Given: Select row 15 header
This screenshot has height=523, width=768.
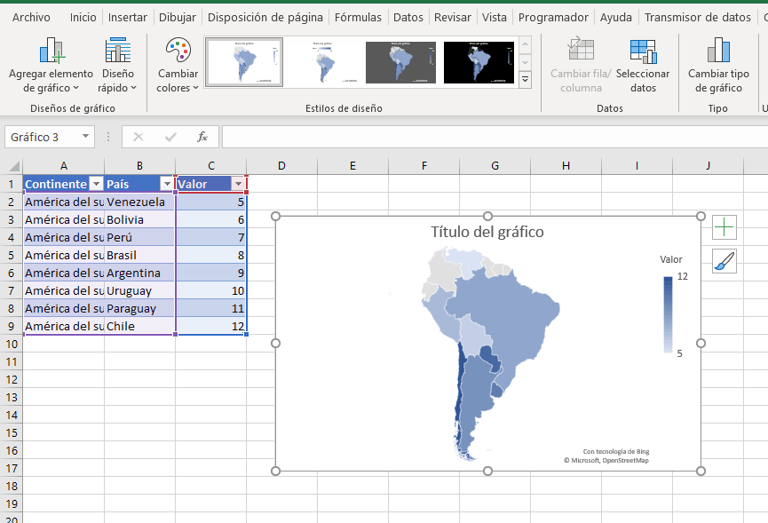Looking at the screenshot, I should (x=12, y=433).
